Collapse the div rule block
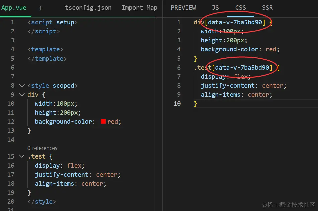The image size is (318, 211). pos(22,95)
